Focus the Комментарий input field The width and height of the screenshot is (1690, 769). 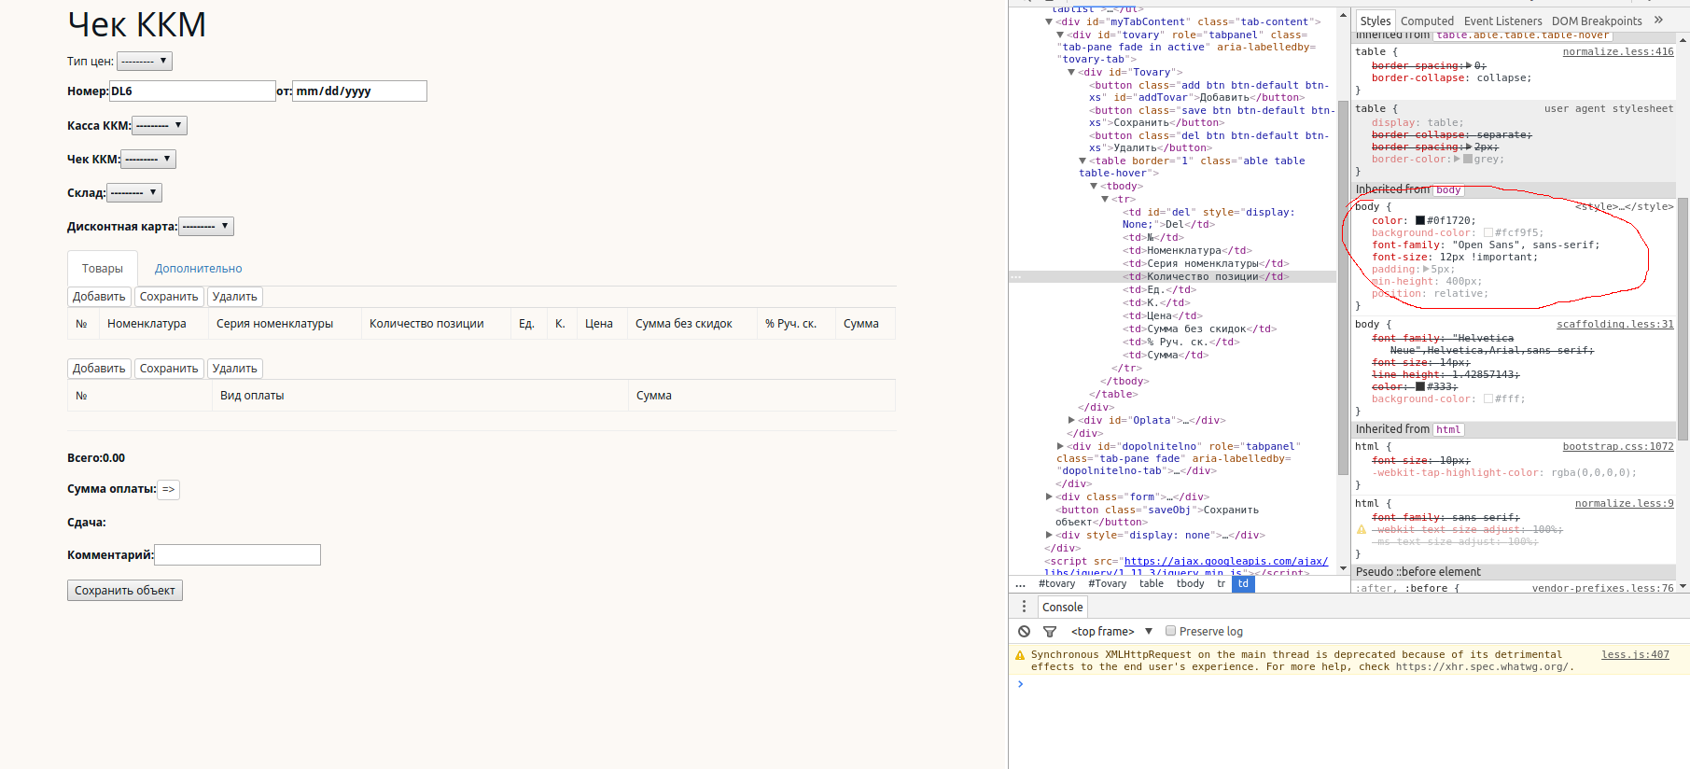coord(237,555)
